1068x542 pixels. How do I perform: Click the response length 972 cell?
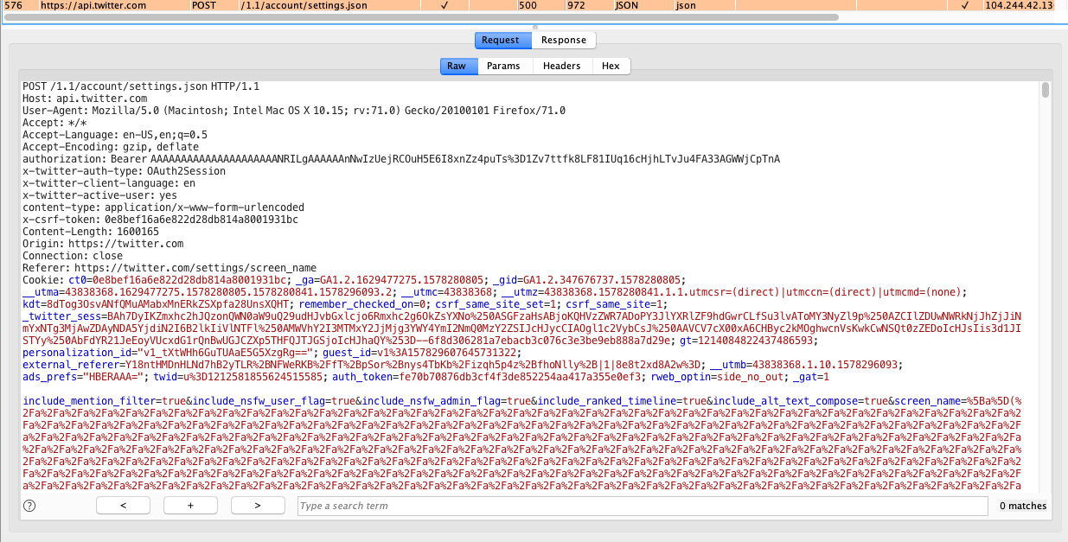point(575,5)
